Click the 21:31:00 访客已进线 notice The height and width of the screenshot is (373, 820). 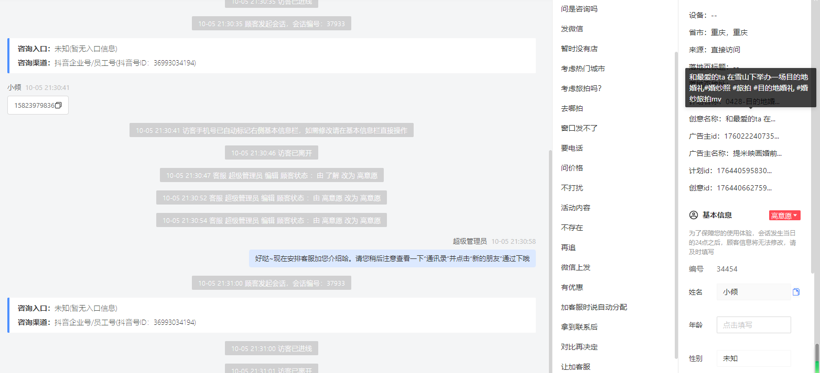(x=272, y=348)
